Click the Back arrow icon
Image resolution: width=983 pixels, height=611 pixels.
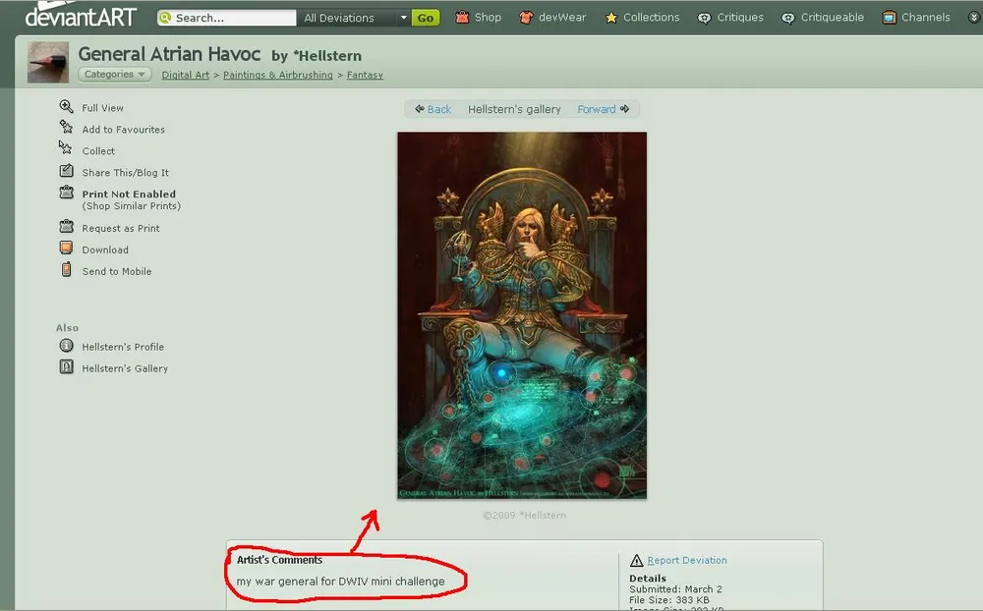[420, 109]
